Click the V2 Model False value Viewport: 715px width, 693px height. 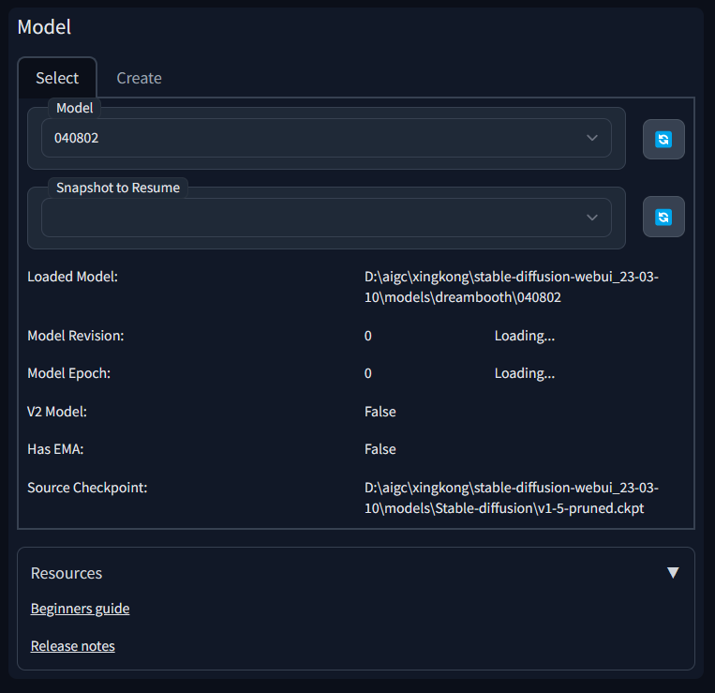point(380,412)
